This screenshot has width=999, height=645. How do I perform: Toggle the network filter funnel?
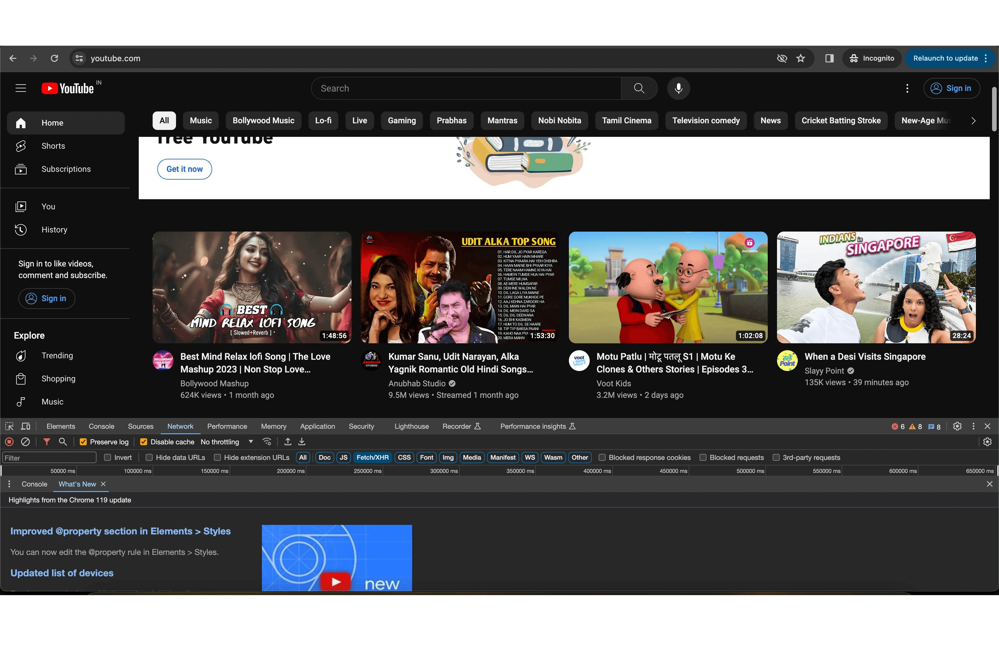coord(47,442)
